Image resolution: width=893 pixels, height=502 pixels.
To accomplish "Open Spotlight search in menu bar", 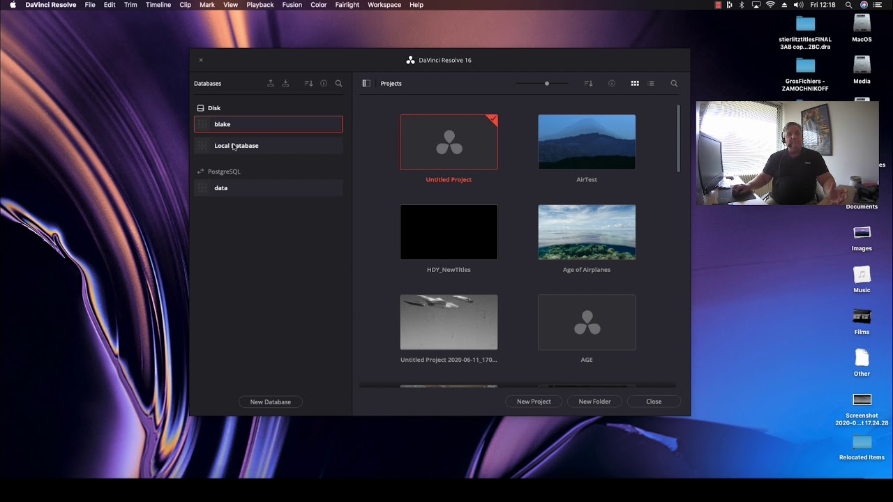I will coord(848,5).
